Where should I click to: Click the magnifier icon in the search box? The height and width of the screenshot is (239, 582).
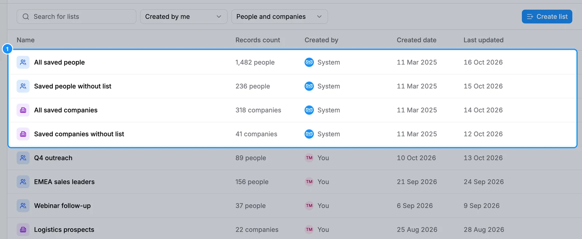[x=26, y=17]
